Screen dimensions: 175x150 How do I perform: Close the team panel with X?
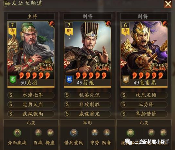tap(168, 4)
